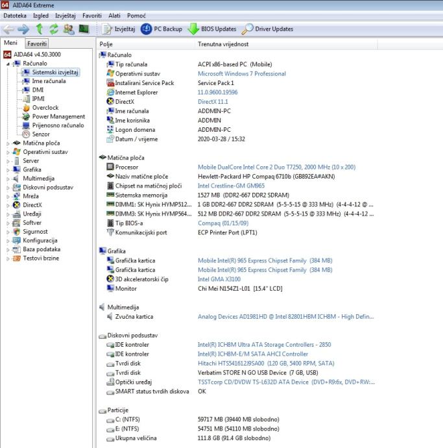The width and height of the screenshot is (443, 448).
Task: Click the green monitor graph toolbar icon
Action: [84, 29]
